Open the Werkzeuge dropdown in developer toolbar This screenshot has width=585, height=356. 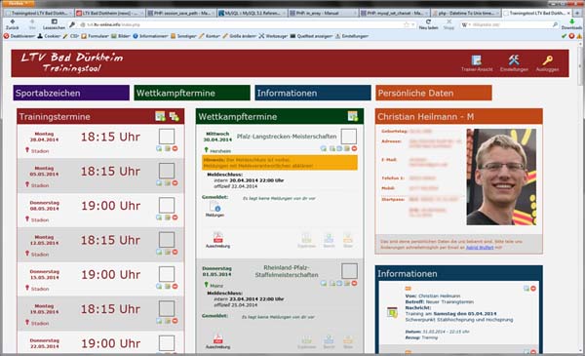point(274,36)
